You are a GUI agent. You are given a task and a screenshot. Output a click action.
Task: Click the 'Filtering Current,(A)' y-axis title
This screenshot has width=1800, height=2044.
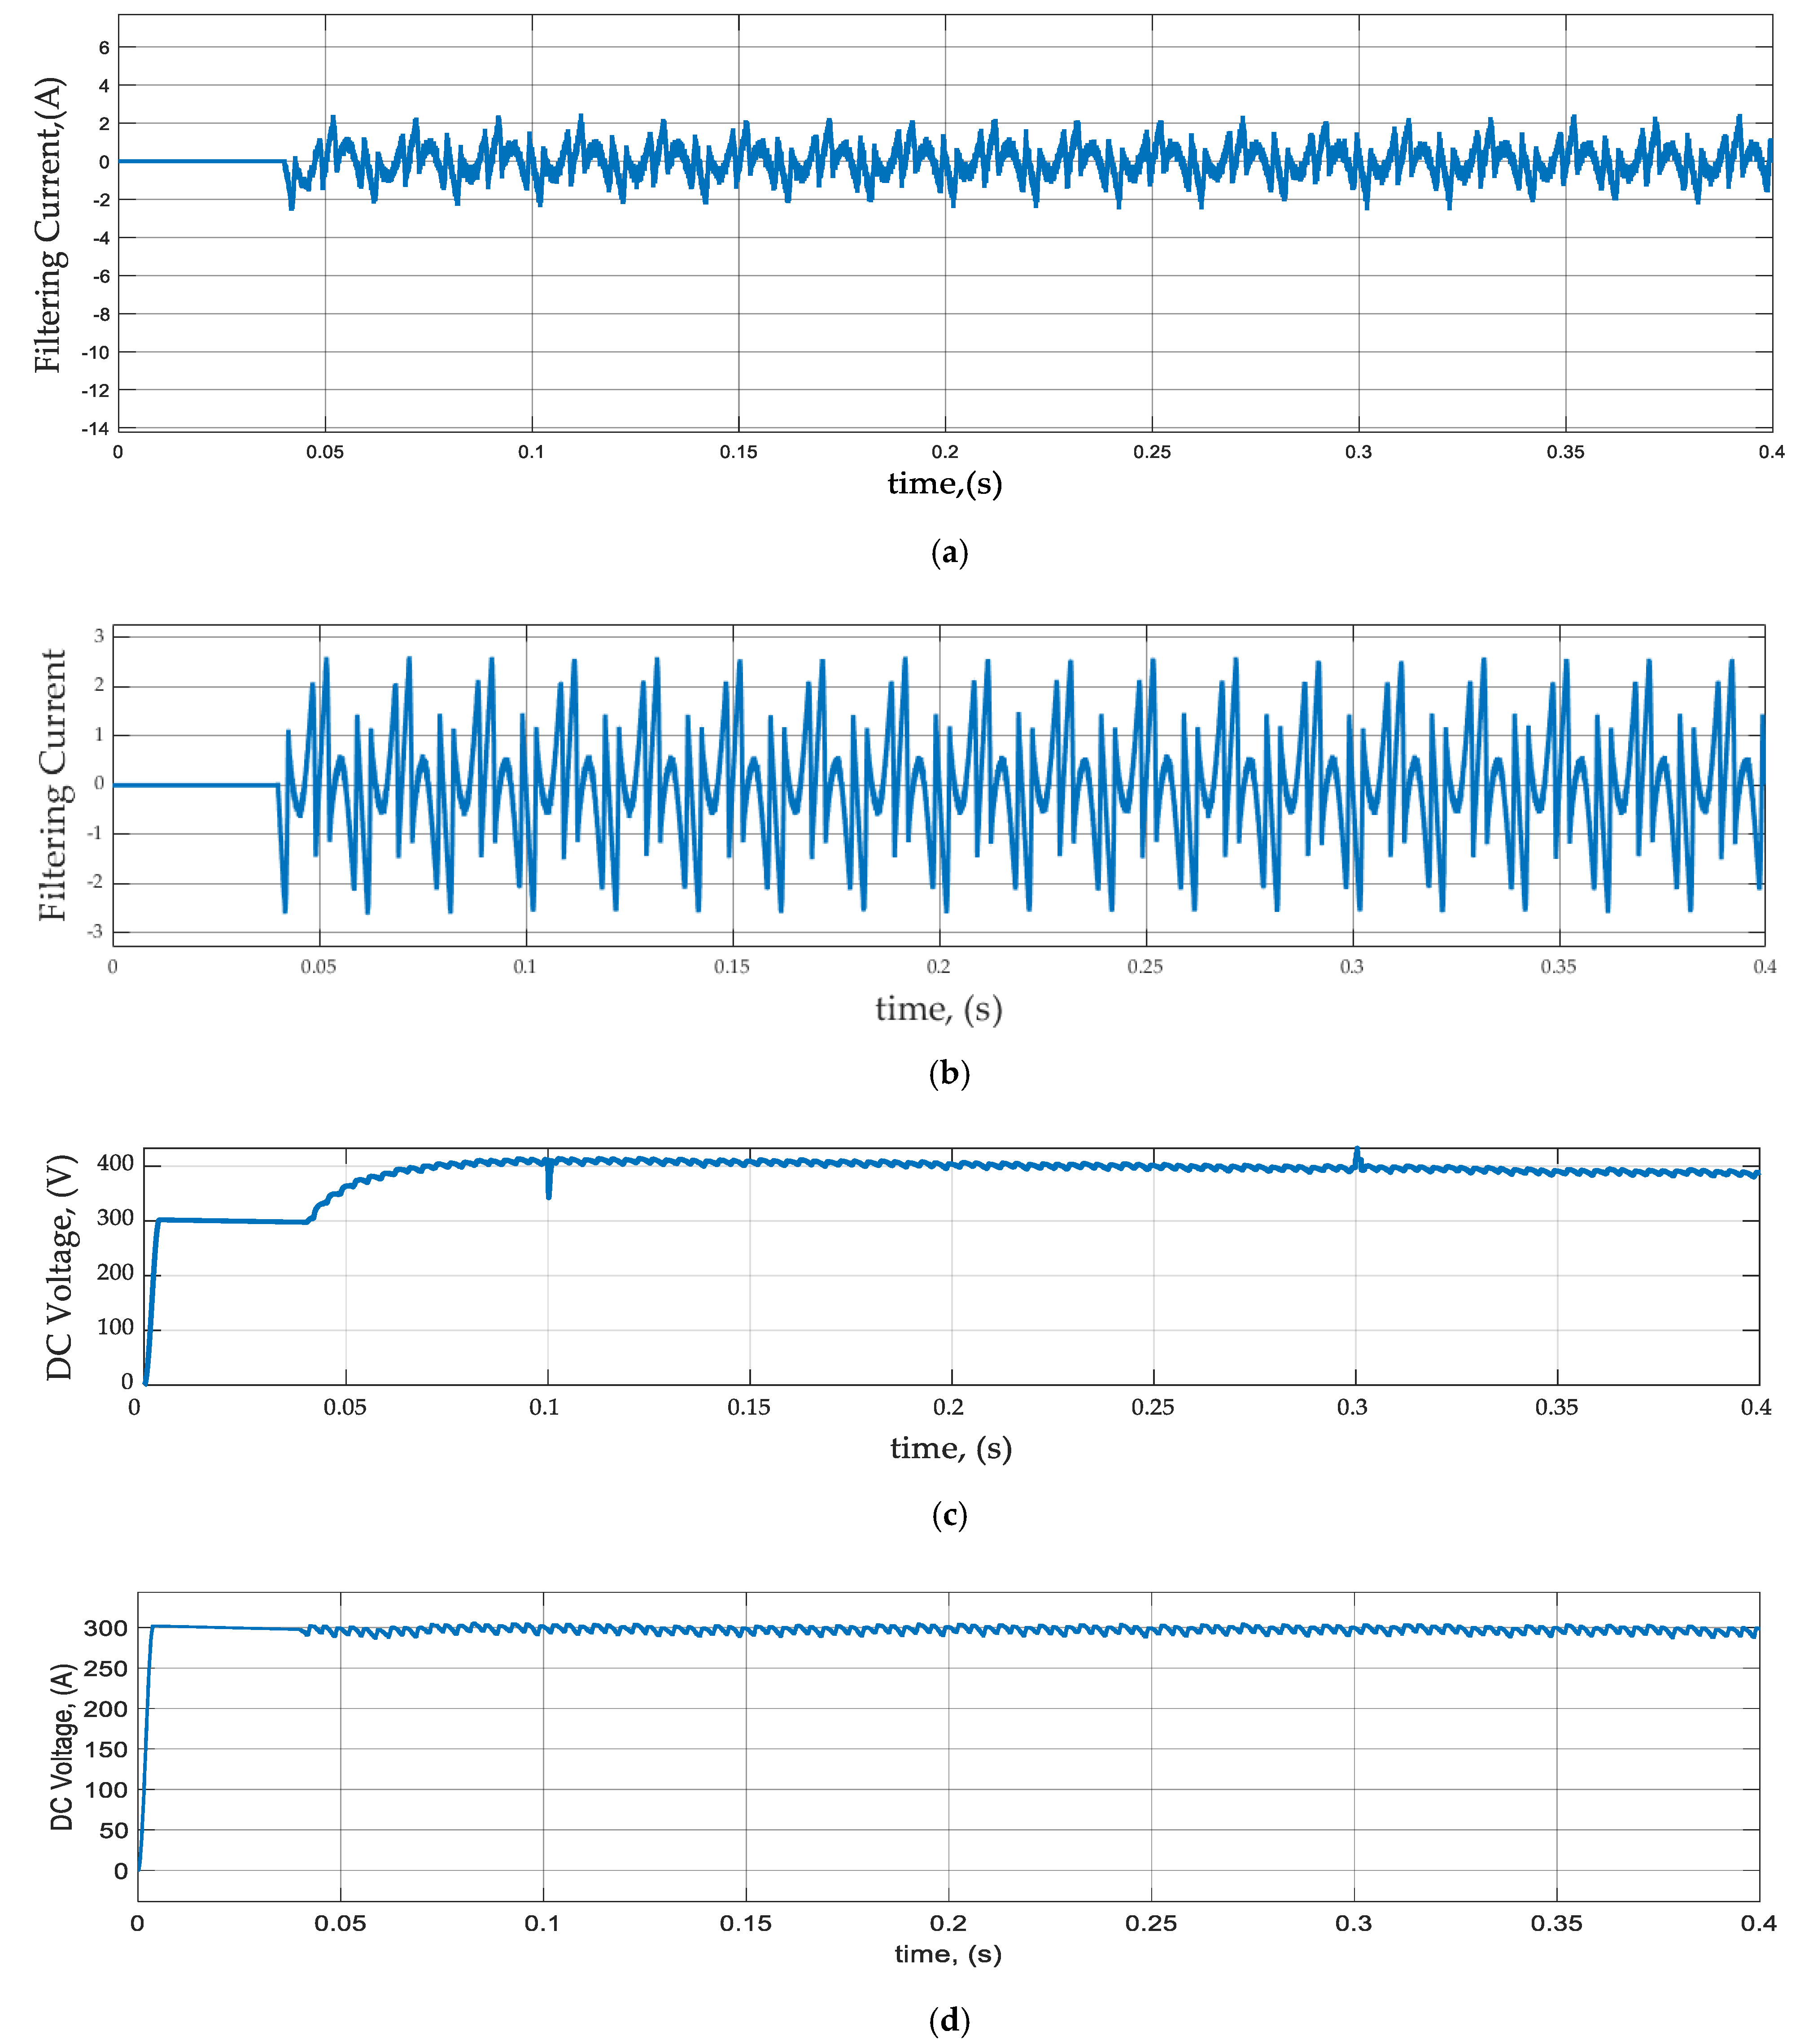tap(48, 225)
